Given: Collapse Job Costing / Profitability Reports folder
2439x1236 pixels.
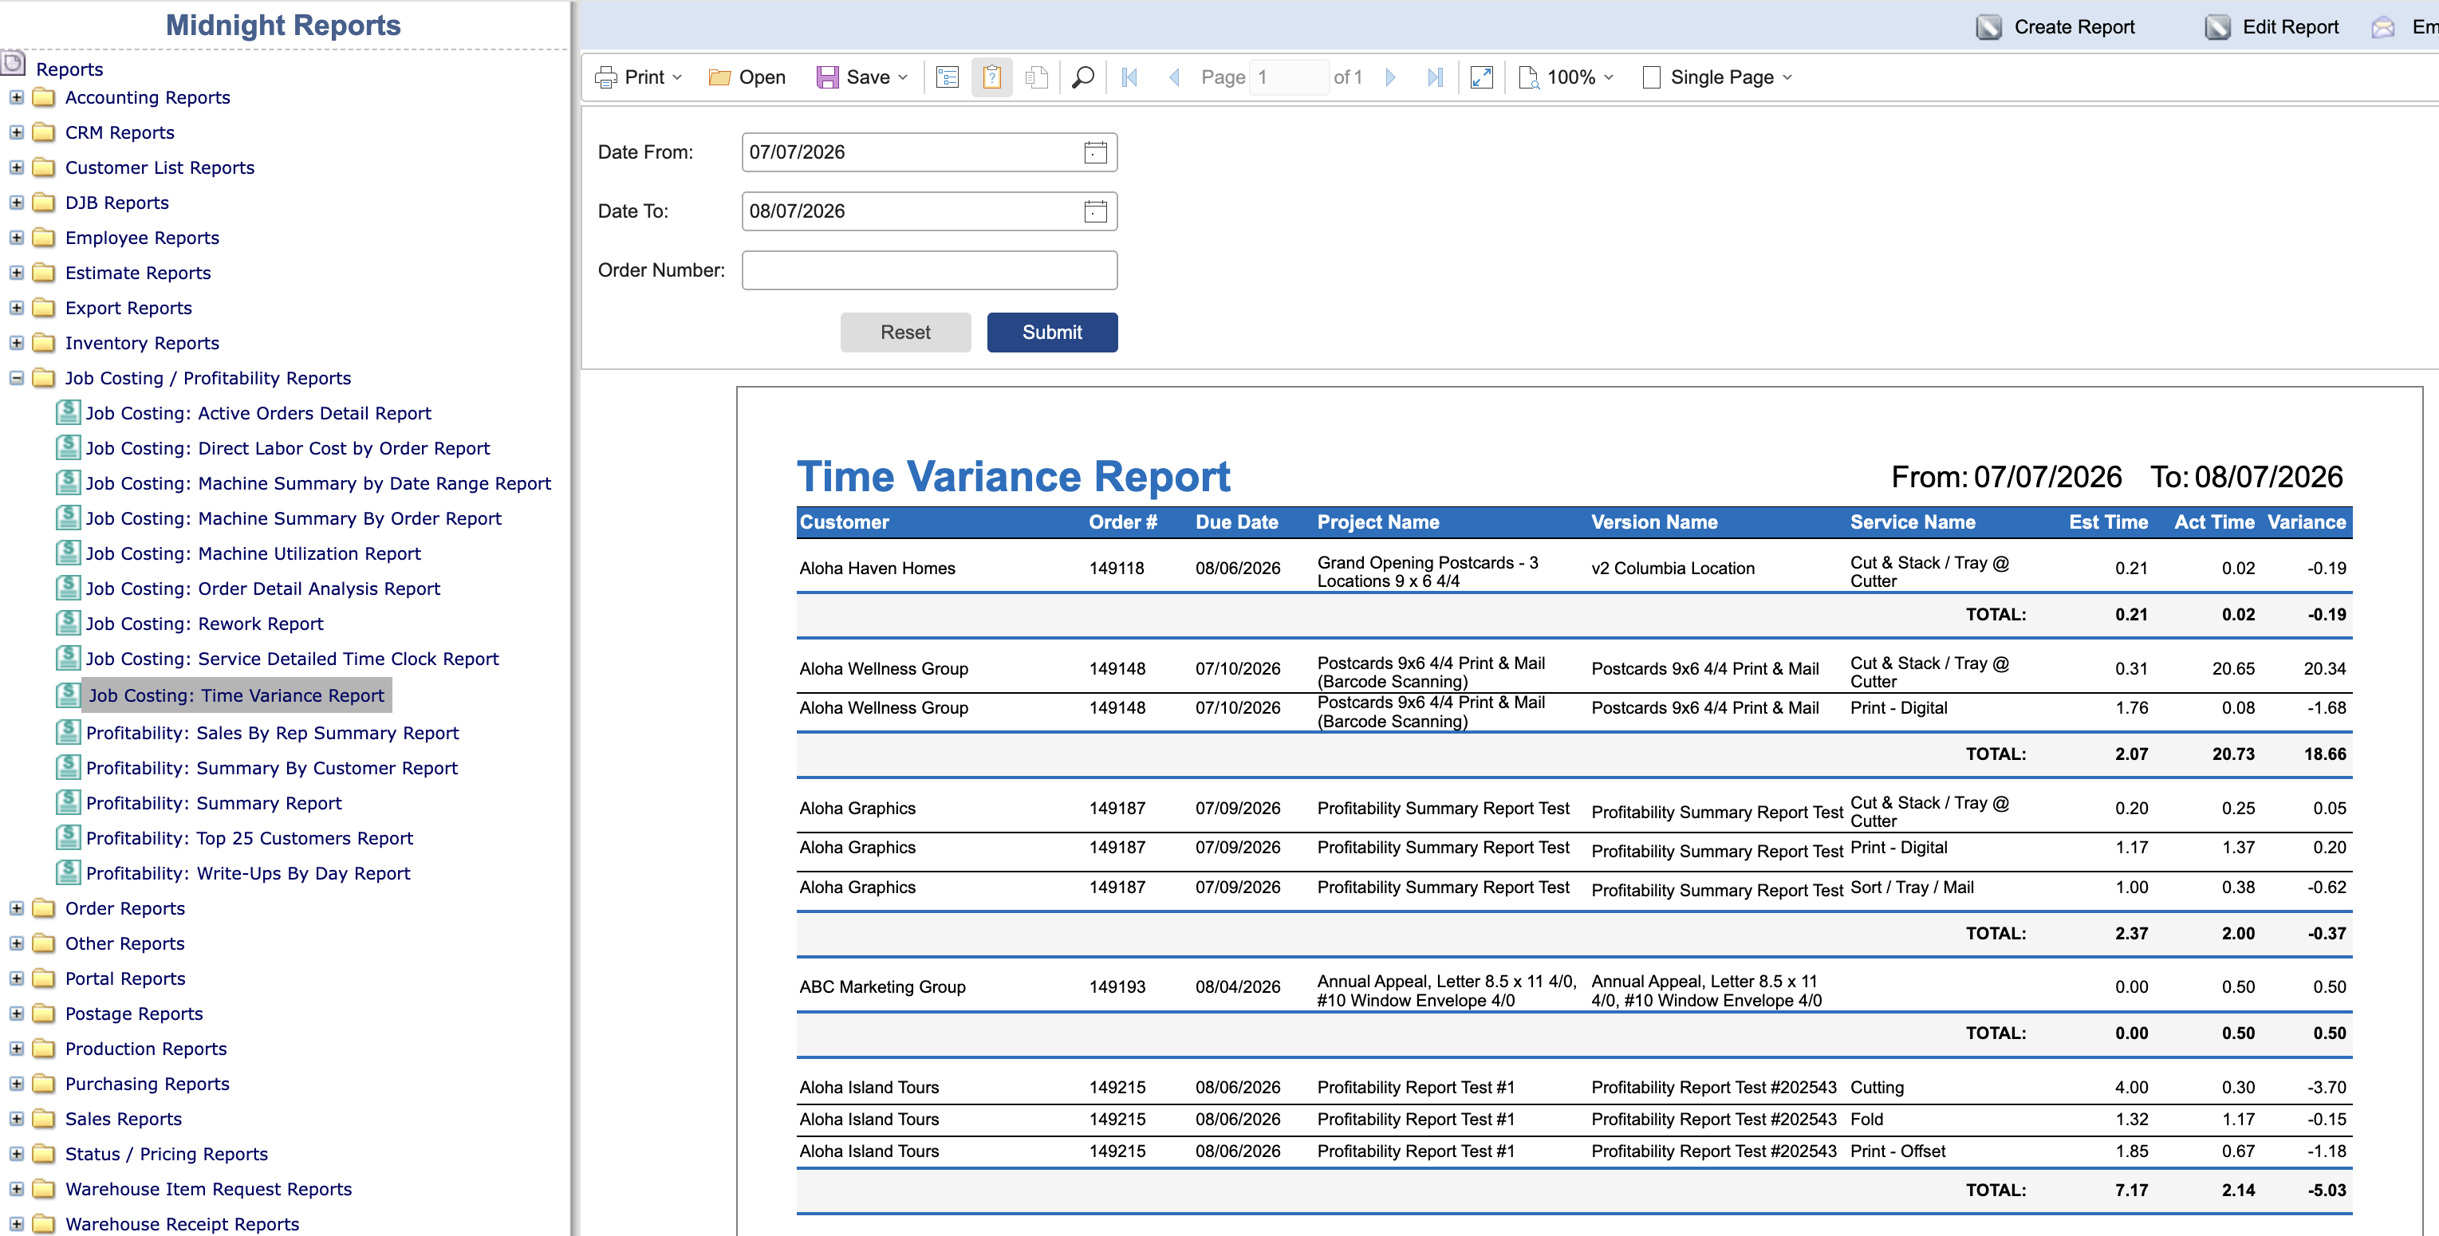Looking at the screenshot, I should point(16,378).
